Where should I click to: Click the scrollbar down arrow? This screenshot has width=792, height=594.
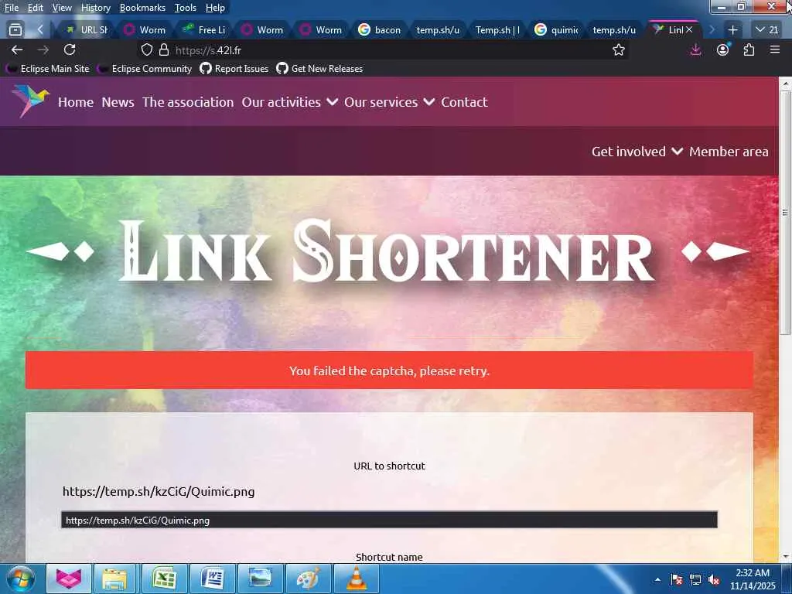pos(784,557)
